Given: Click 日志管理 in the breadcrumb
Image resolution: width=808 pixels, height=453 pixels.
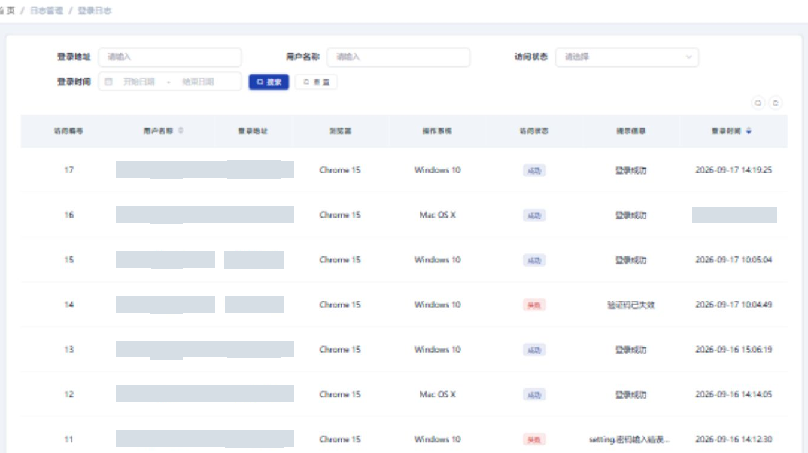Looking at the screenshot, I should point(46,11).
